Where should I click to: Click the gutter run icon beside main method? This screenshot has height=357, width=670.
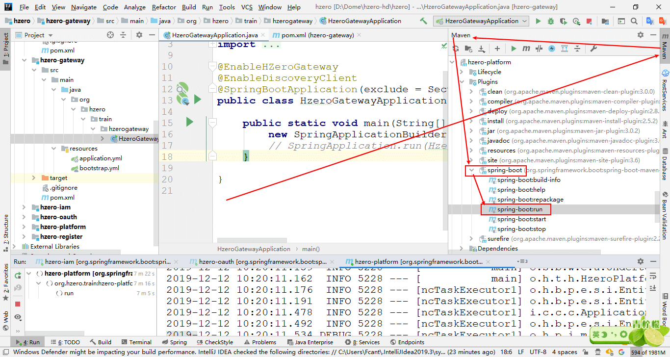point(189,122)
